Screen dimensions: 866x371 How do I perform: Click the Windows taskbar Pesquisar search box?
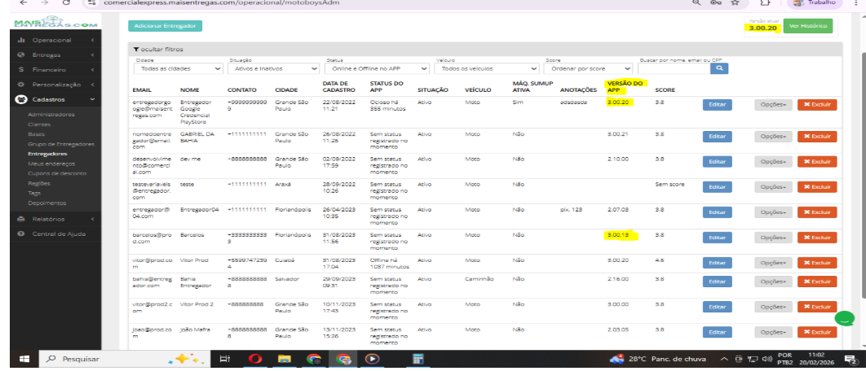(x=124, y=359)
